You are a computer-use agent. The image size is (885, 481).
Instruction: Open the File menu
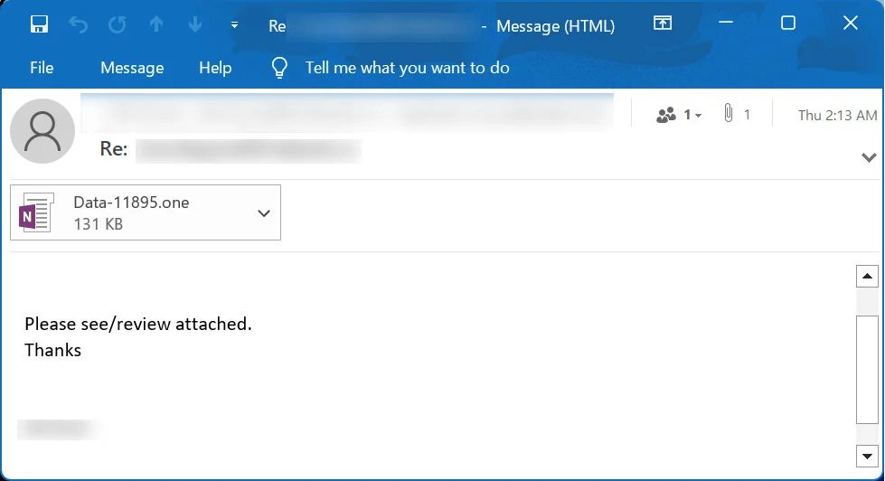42,68
